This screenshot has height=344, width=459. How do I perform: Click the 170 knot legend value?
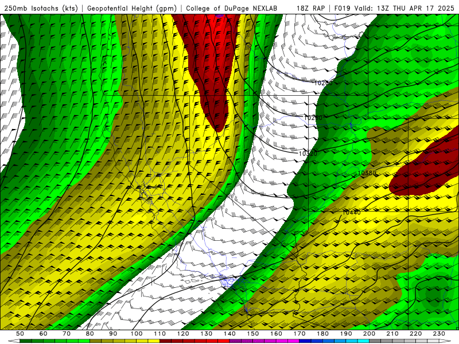tap(299, 334)
